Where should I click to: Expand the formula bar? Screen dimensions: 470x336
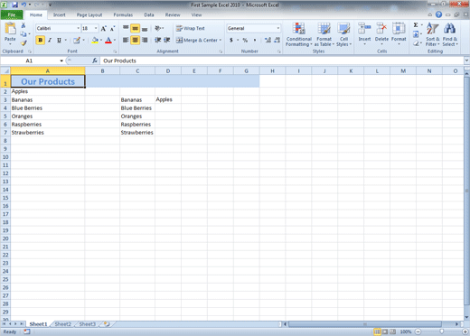click(466, 61)
